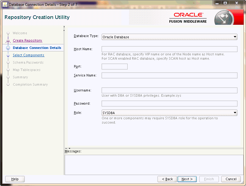Click the navigation pane collapse arrows
This screenshot has width=246, height=186.
point(64,28)
